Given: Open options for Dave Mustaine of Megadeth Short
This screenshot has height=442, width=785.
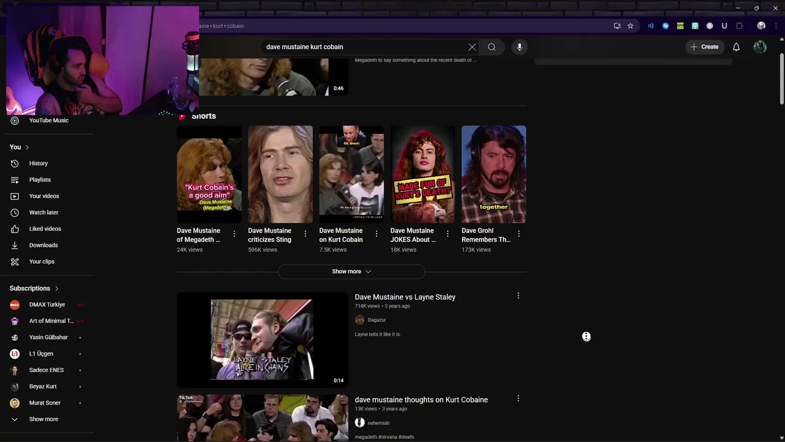Looking at the screenshot, I should pyautogui.click(x=234, y=234).
